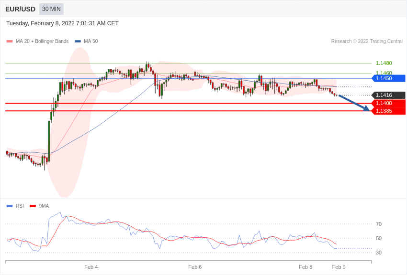Click the 30 MIN timeframe button
The height and width of the screenshot is (275, 407).
[x=51, y=9]
